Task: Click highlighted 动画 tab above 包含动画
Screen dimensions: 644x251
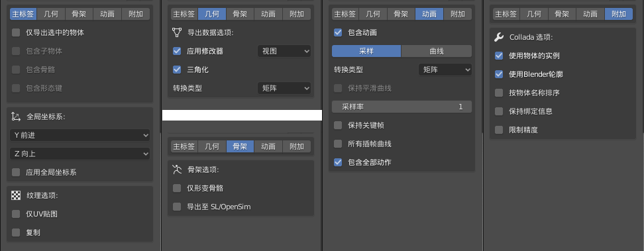Action: tap(429, 14)
